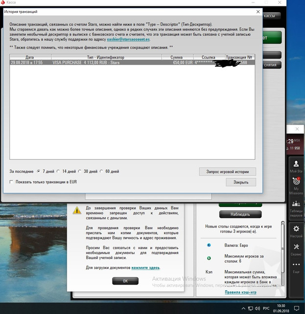Image resolution: width=305 pixels, height=314 pixels.
Task: Sort by the Дата column header
Action: (30, 57)
